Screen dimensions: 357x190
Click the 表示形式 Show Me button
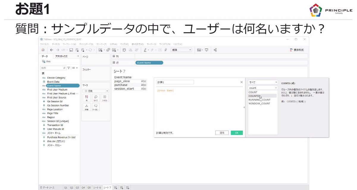[x=297, y=50]
